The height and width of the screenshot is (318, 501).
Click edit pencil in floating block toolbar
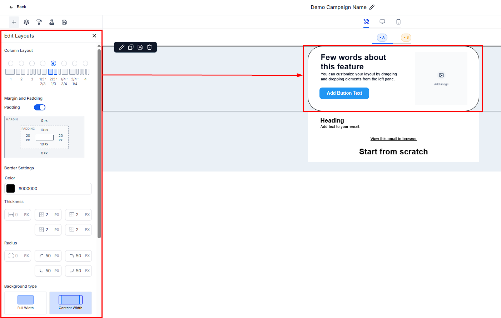[122, 47]
